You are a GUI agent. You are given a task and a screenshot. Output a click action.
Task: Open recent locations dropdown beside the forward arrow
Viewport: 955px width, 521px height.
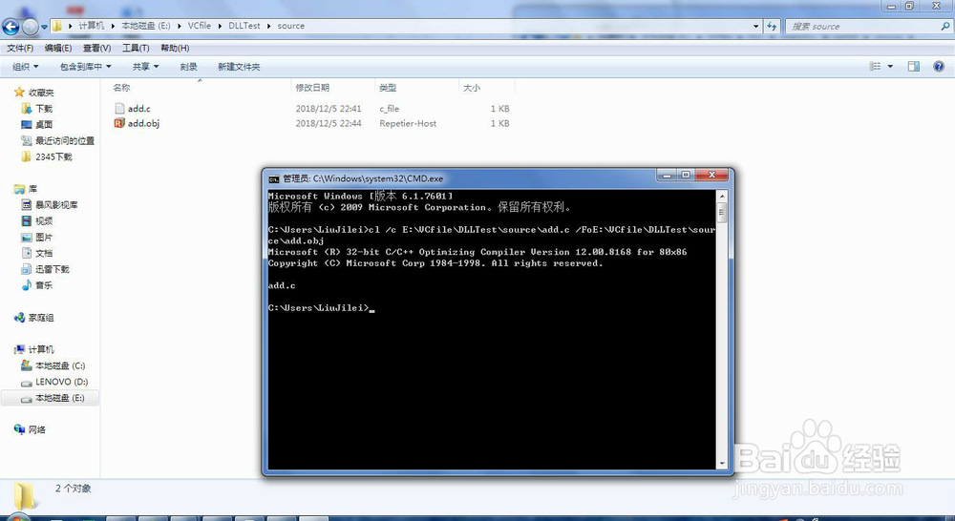[x=44, y=27]
